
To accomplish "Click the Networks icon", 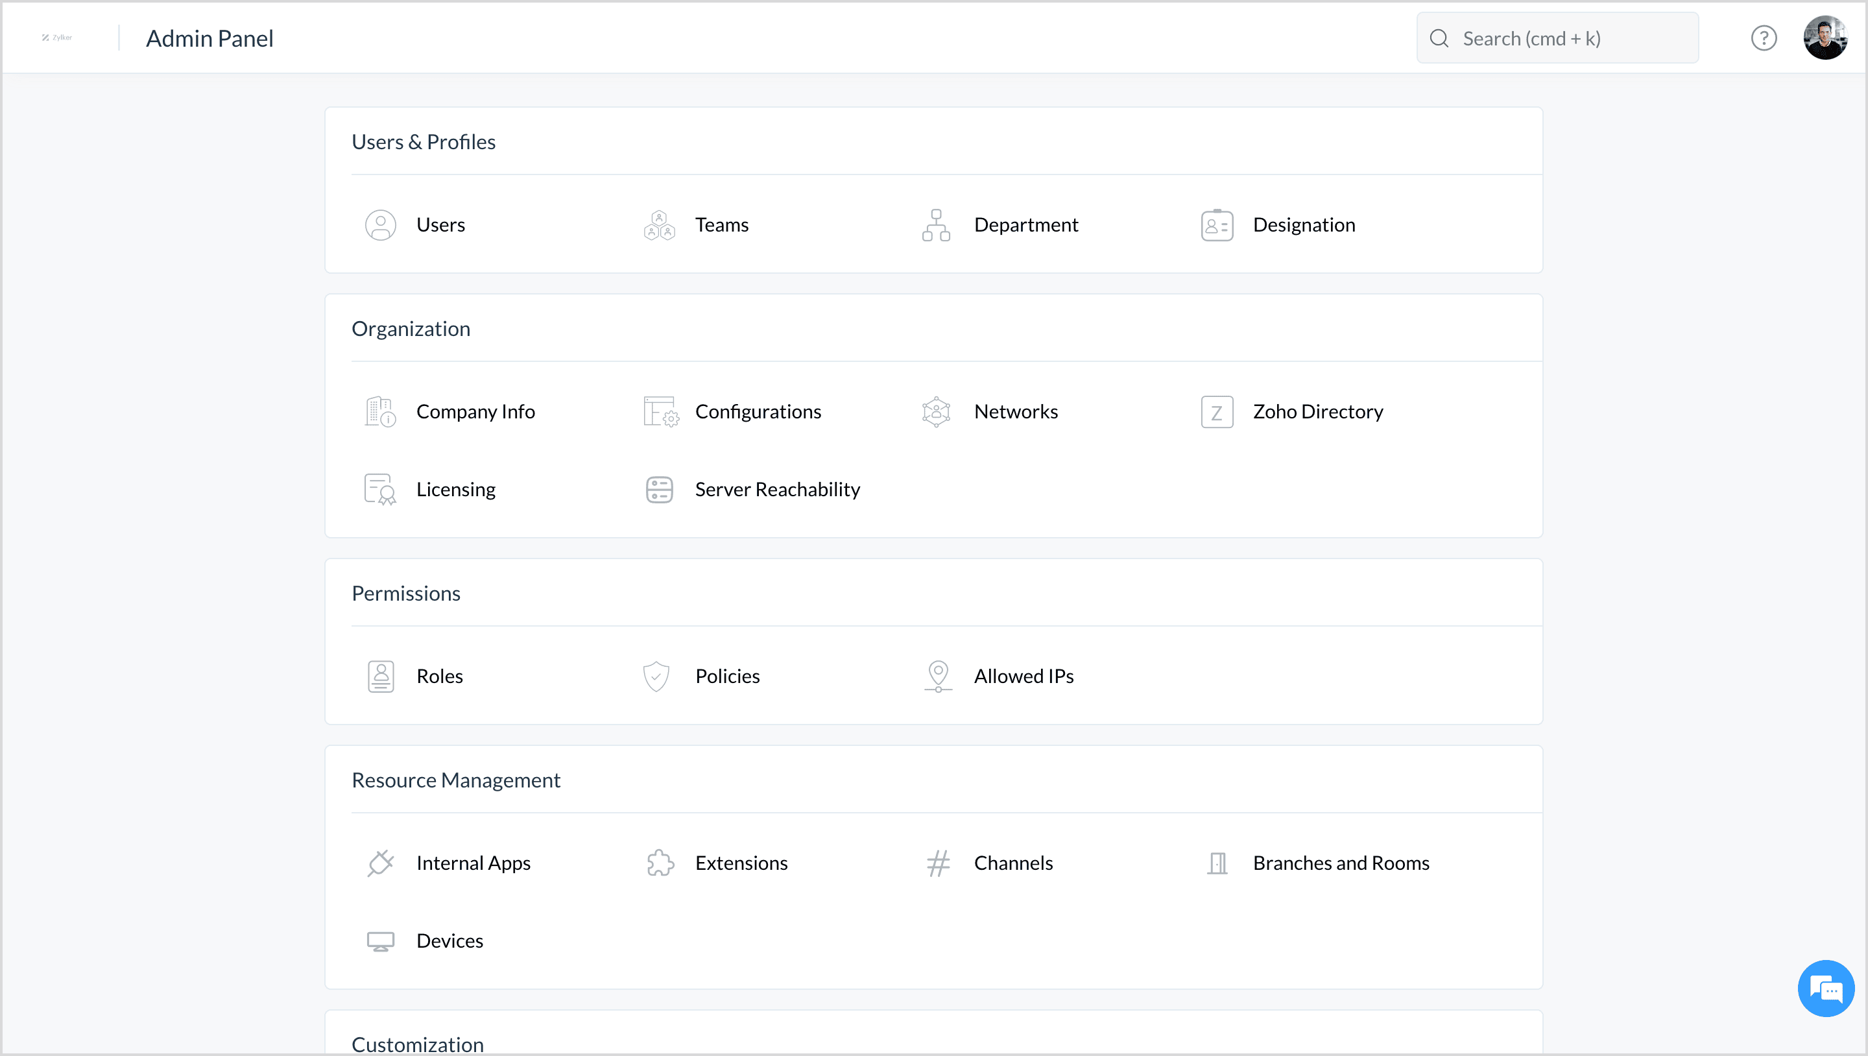I will [935, 411].
